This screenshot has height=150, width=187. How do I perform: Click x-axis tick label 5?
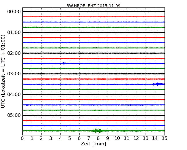click(x=70, y=138)
